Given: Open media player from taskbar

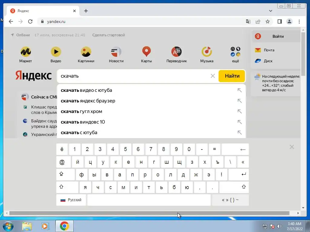Looking at the screenshot, I should pyautogui.click(x=45, y=226).
